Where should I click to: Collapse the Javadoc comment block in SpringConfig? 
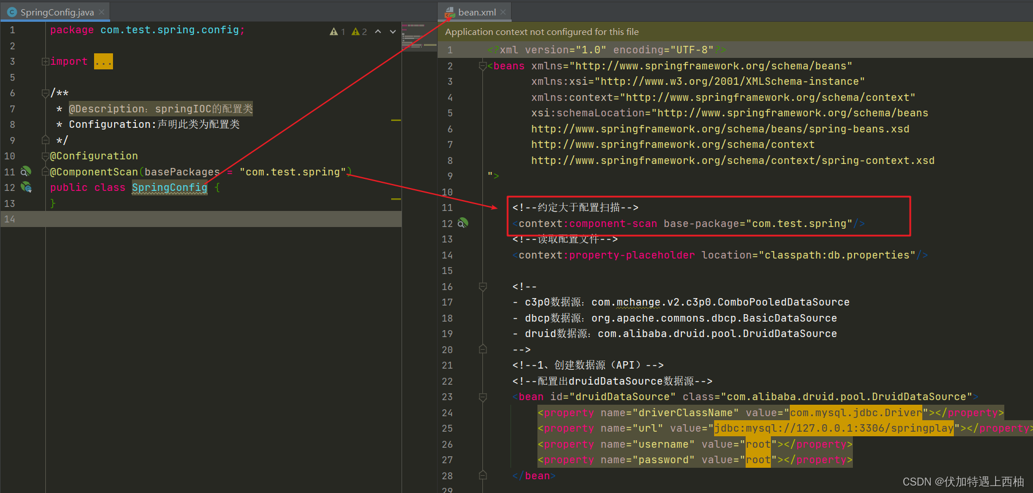tap(45, 93)
